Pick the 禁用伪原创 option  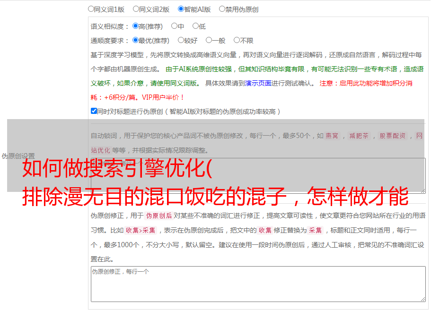[222, 9]
